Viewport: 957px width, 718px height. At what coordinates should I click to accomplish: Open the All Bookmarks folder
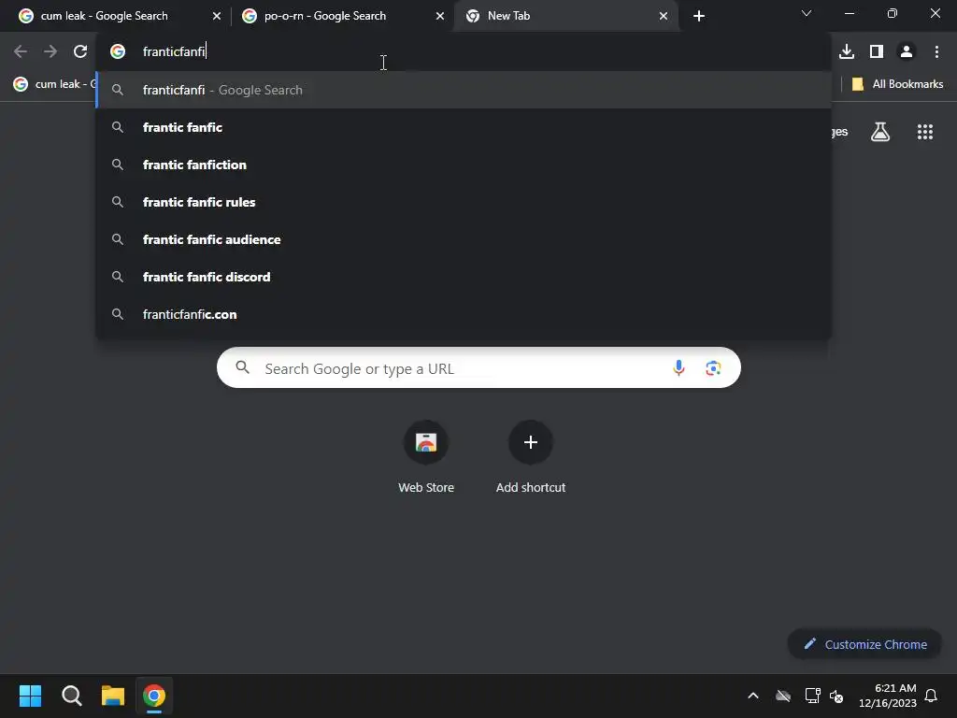pyautogui.click(x=897, y=84)
